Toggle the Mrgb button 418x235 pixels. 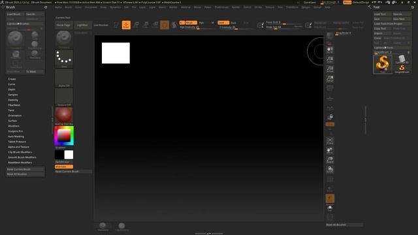click(x=191, y=23)
